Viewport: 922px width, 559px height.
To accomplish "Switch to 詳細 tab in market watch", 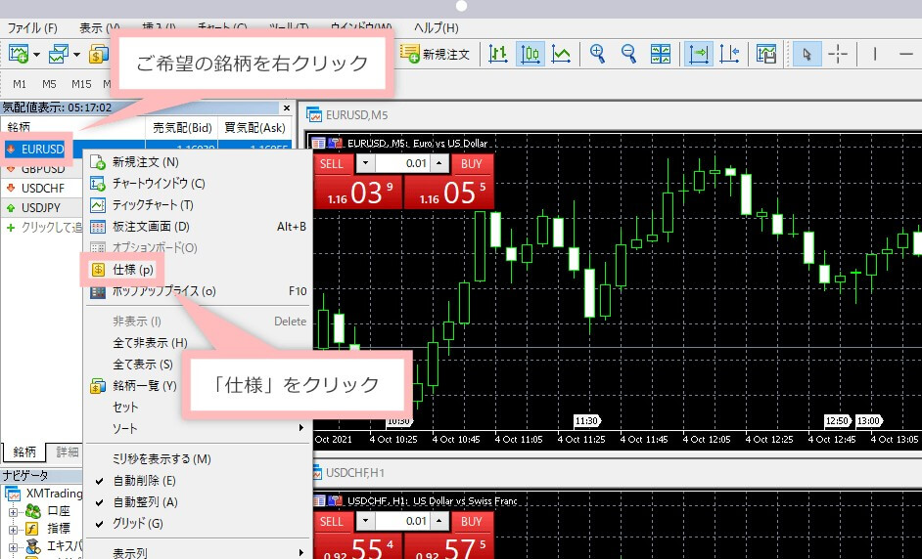I will click(x=67, y=451).
